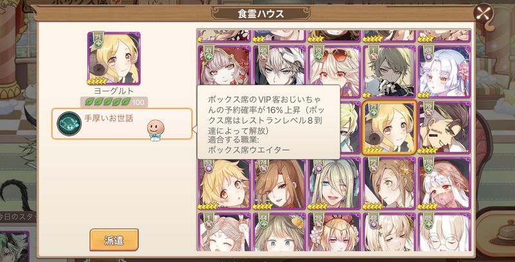515x262 pixels.
Task: Close the 食霊ハウス window with the X icon
Action: [x=484, y=13]
